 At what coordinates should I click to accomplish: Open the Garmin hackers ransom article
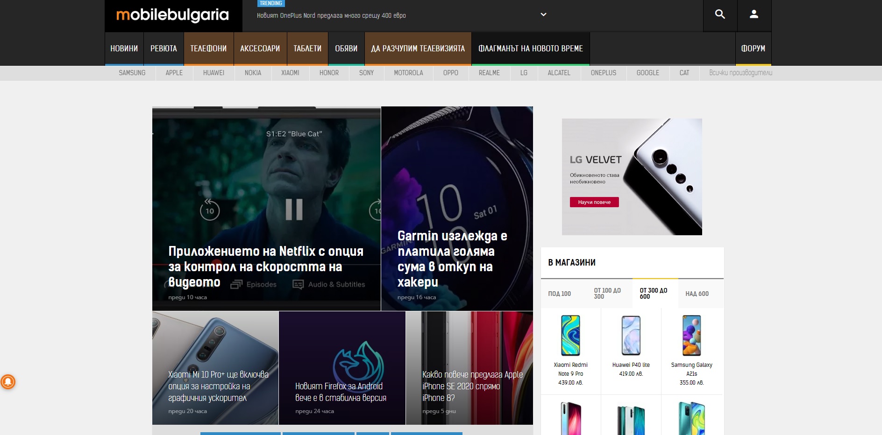point(457,209)
